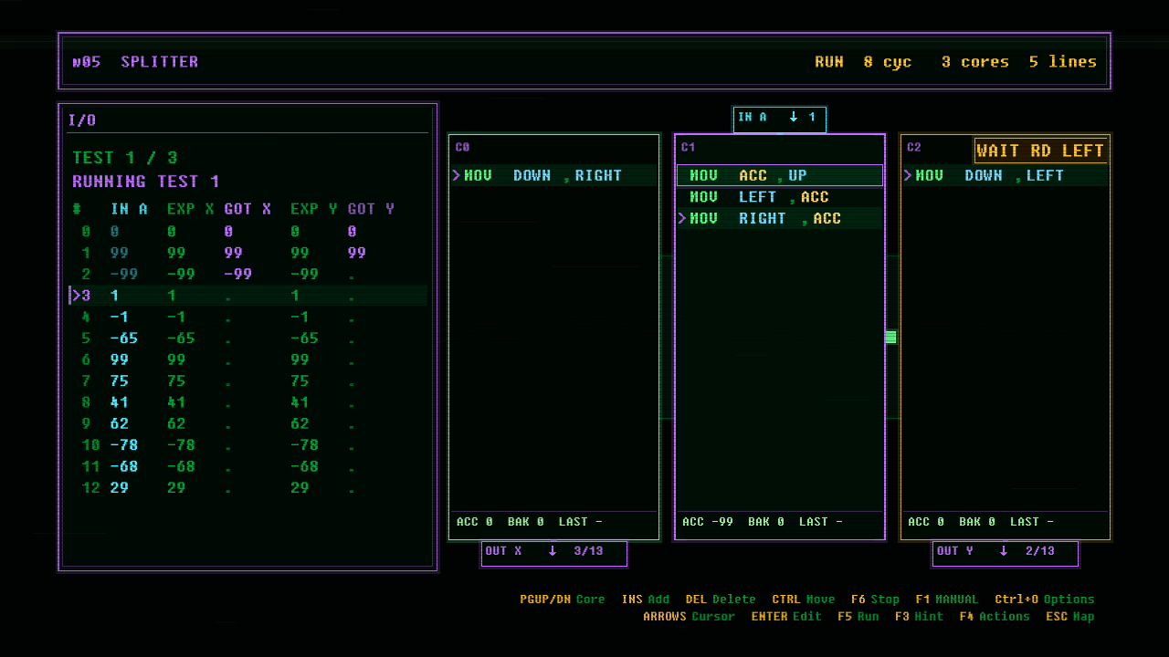Click IN A value 29 in row 12

point(120,488)
